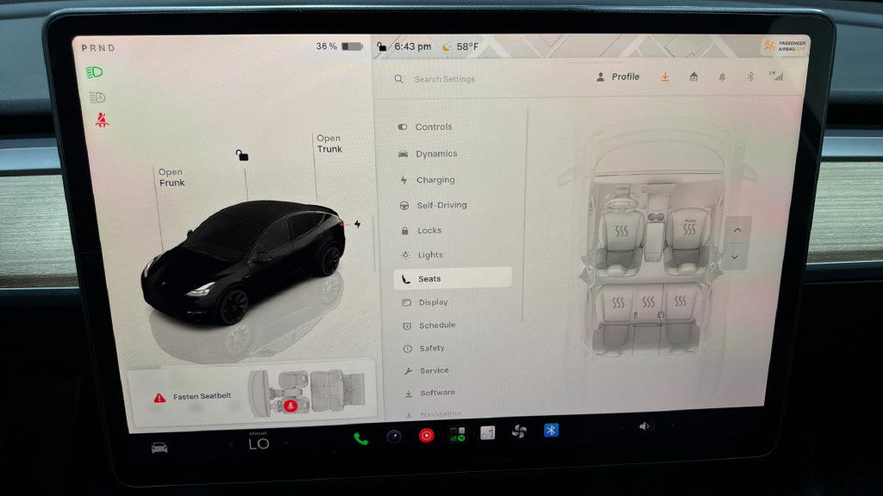Open the Locks settings

421,231
